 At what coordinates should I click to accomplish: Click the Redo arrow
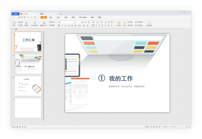31,17
